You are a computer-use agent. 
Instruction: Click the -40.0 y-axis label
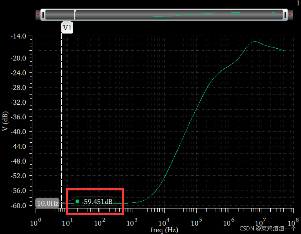(x=19, y=132)
